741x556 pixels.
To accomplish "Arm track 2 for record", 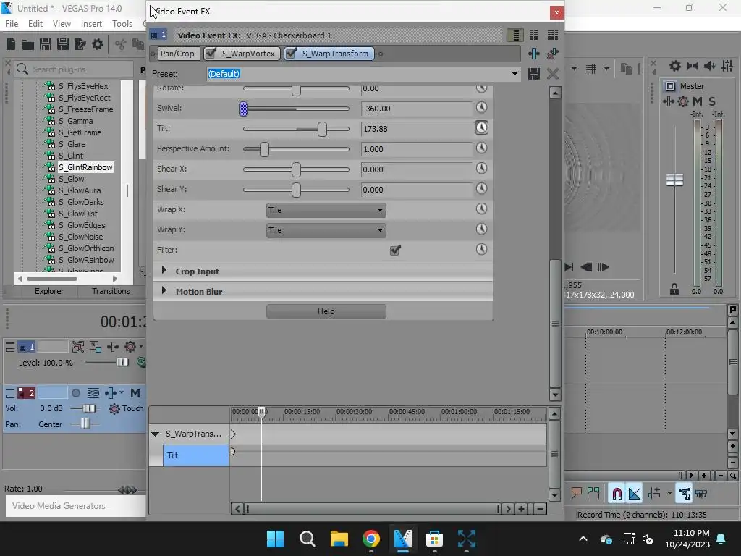I will point(75,393).
